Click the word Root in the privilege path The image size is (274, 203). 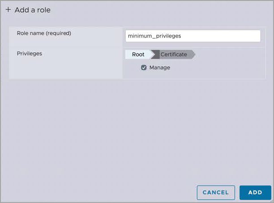(x=138, y=54)
